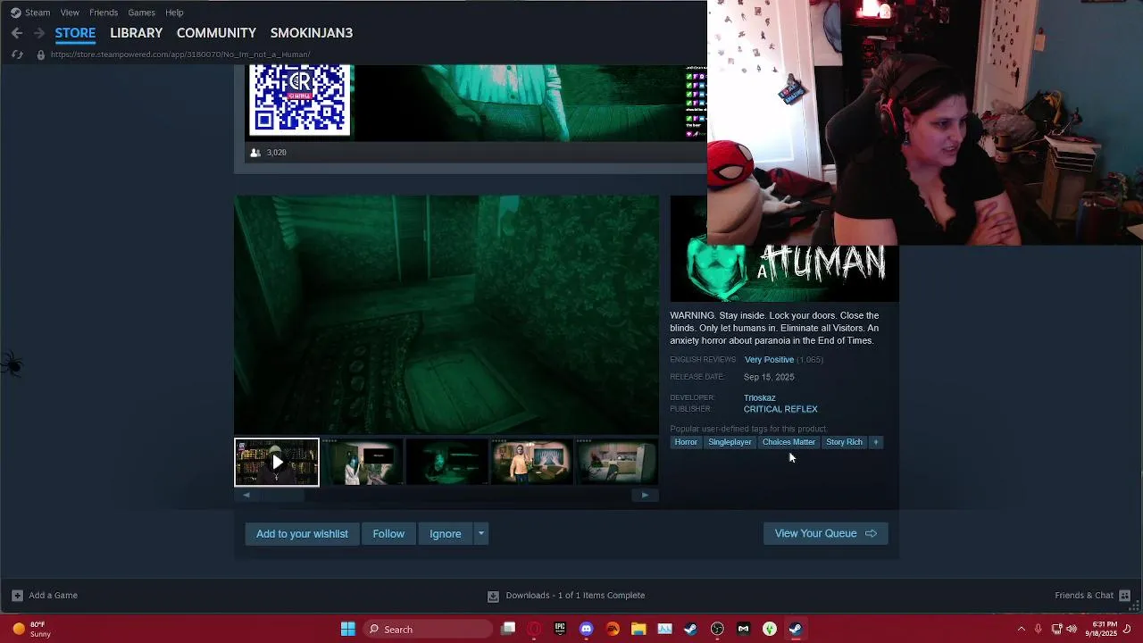This screenshot has width=1143, height=643.
Task: Follow this game
Action: [x=388, y=534]
